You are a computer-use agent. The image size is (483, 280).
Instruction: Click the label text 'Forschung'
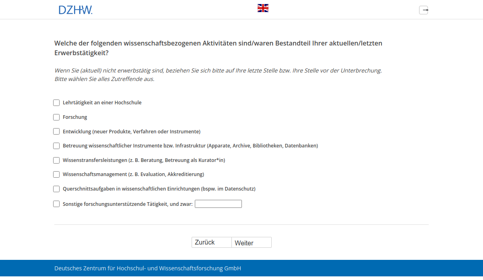(x=75, y=117)
